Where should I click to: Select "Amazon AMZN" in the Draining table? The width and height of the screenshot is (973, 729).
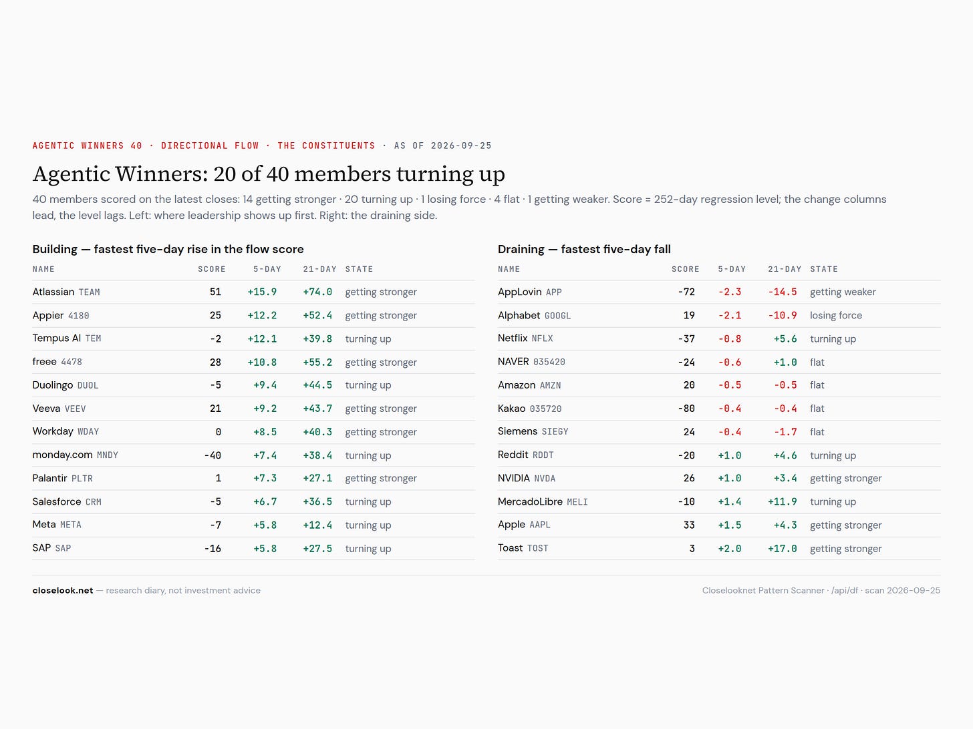[x=529, y=385]
